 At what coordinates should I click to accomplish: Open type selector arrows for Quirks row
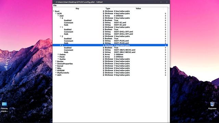[x=103, y=59]
